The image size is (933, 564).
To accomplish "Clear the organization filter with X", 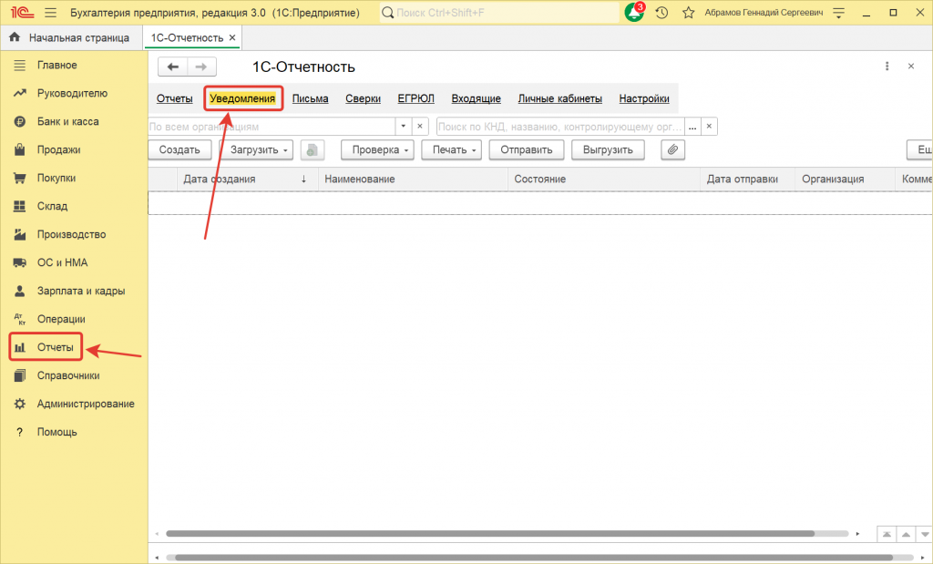I will (x=420, y=127).
